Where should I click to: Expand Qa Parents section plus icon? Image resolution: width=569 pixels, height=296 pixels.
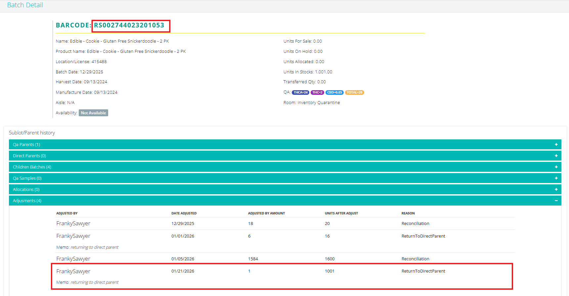556,144
